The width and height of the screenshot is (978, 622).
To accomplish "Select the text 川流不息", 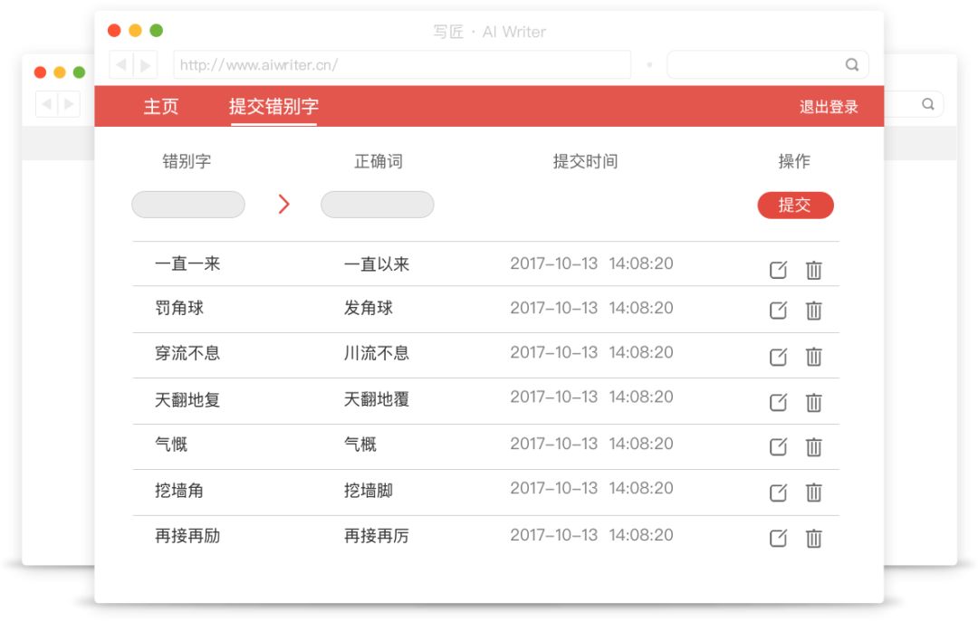I will click(377, 354).
